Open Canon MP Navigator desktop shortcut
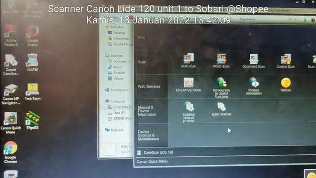316x178 pixels. point(11,94)
